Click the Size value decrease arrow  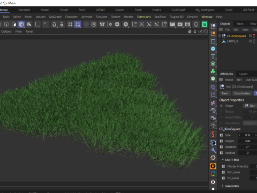(239, 135)
